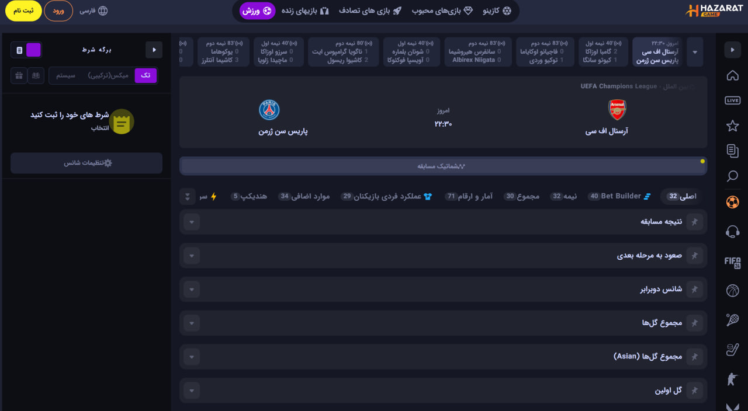Expand the مجموع گل‌ها market

point(192,323)
